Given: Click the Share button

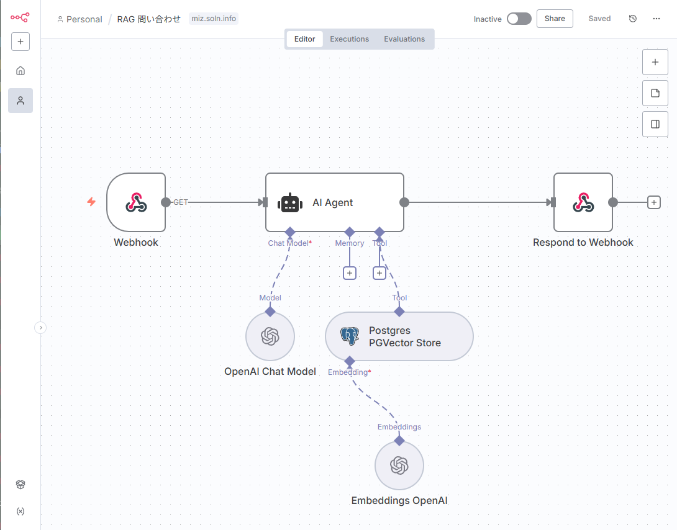Looking at the screenshot, I should pos(555,19).
